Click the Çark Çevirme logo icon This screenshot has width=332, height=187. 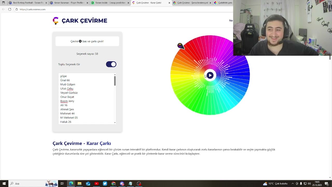point(56,21)
